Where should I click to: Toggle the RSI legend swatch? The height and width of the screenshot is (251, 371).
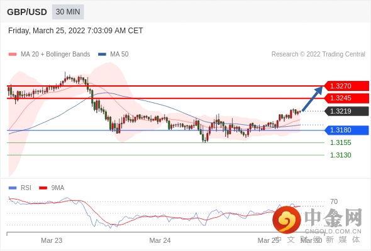point(13,188)
